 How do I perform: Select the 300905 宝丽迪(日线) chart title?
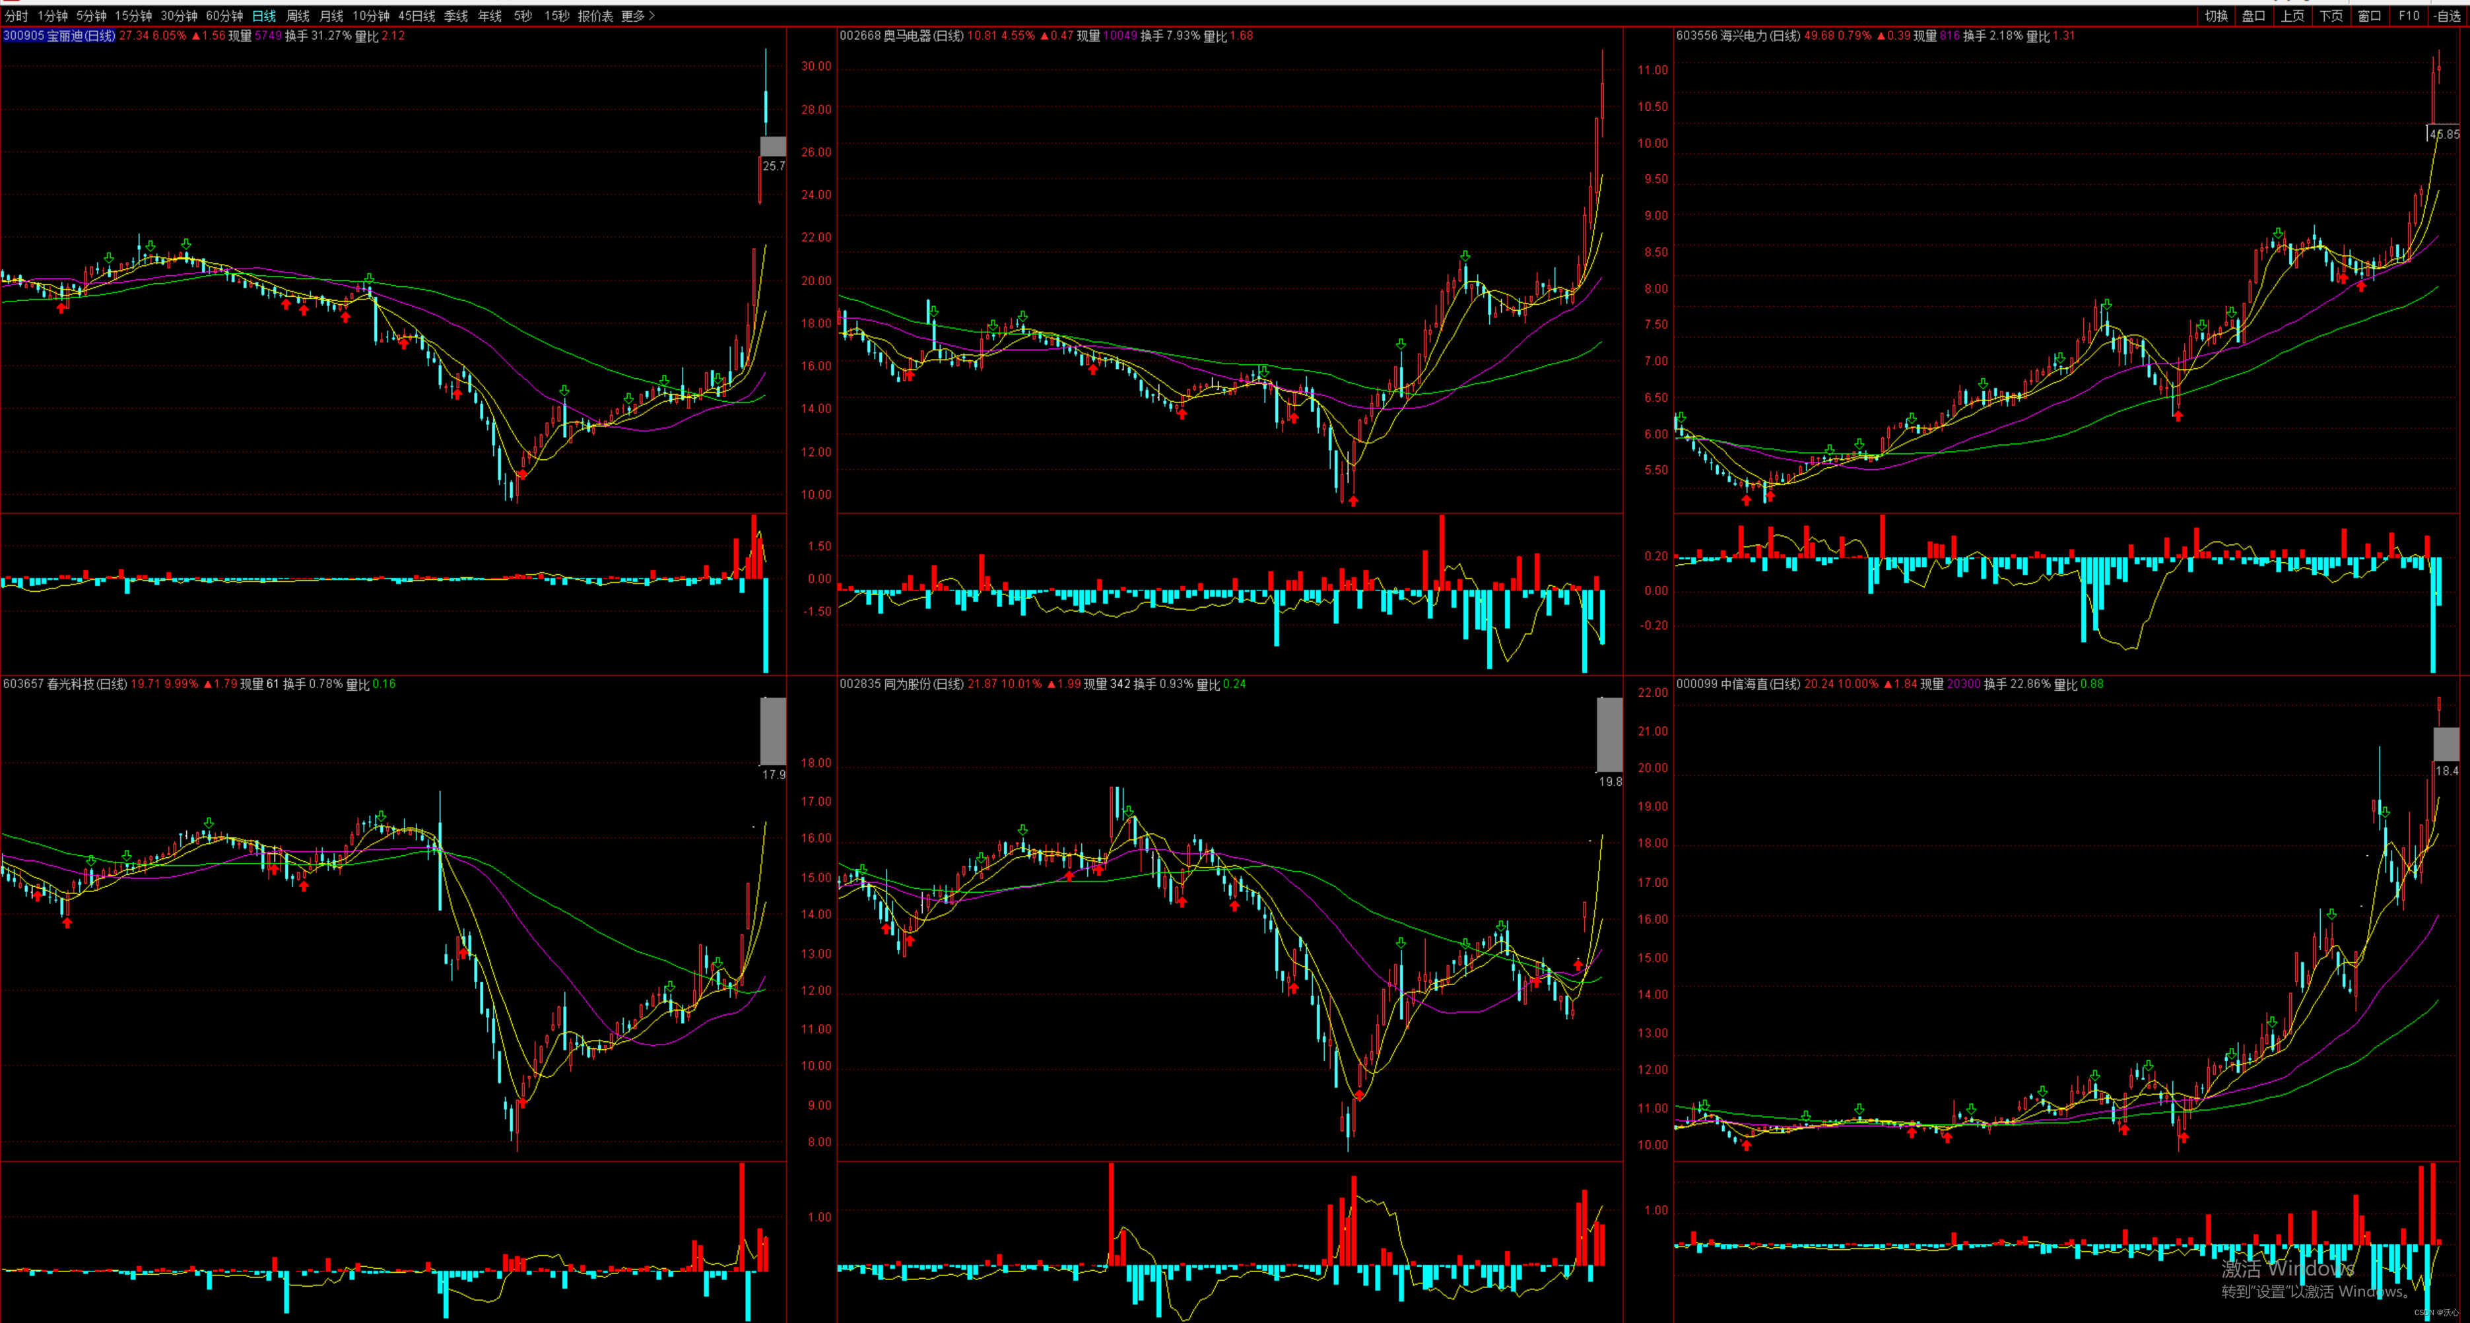(x=59, y=36)
